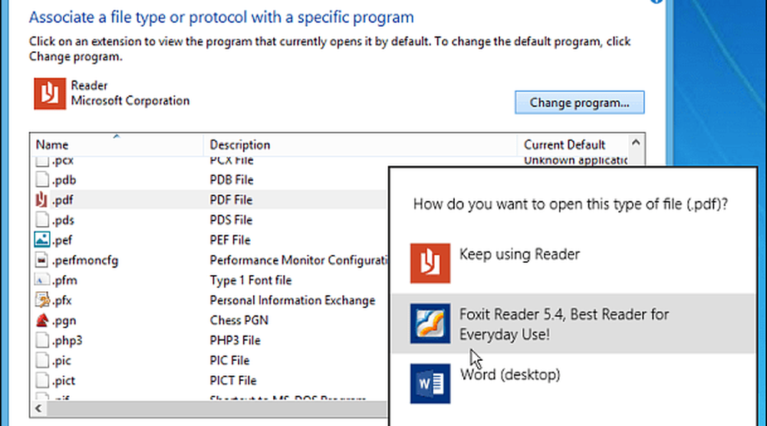
Task: Select the .perfmoncfg extension row
Action: [84, 261]
